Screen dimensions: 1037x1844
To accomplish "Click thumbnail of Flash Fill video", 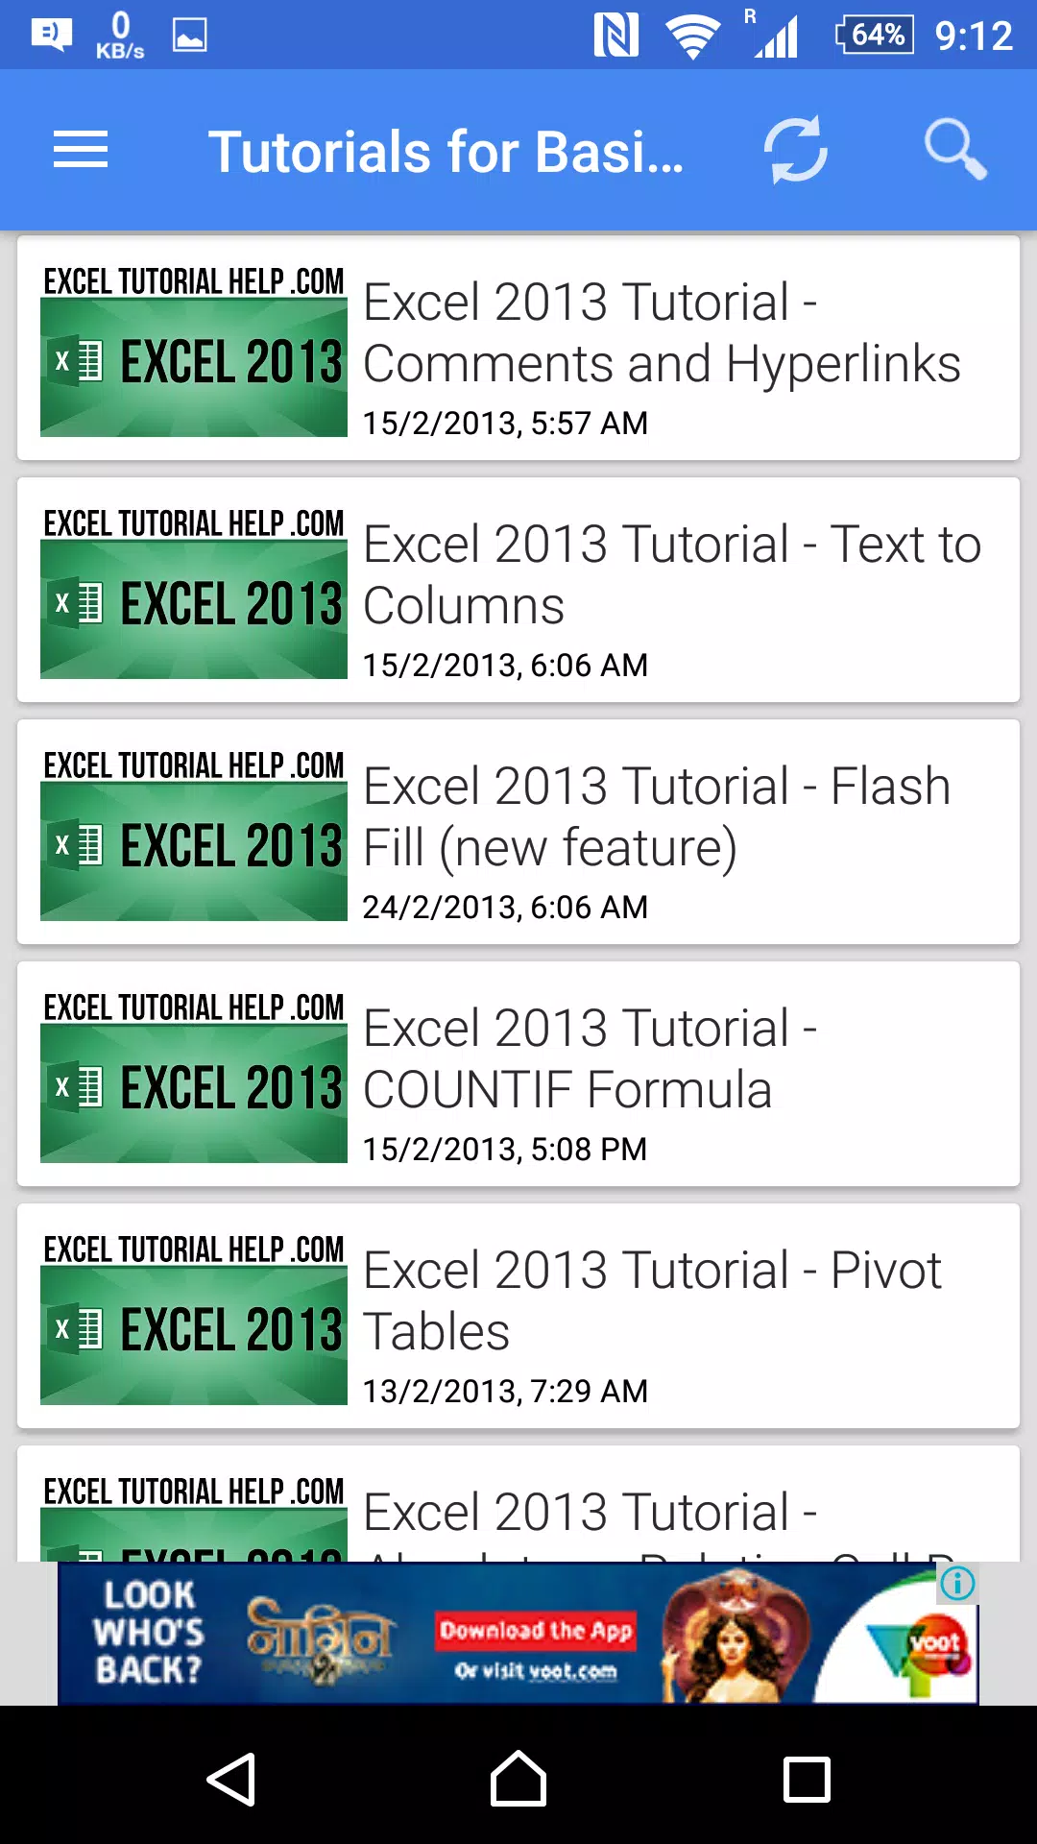I will click(x=194, y=834).
